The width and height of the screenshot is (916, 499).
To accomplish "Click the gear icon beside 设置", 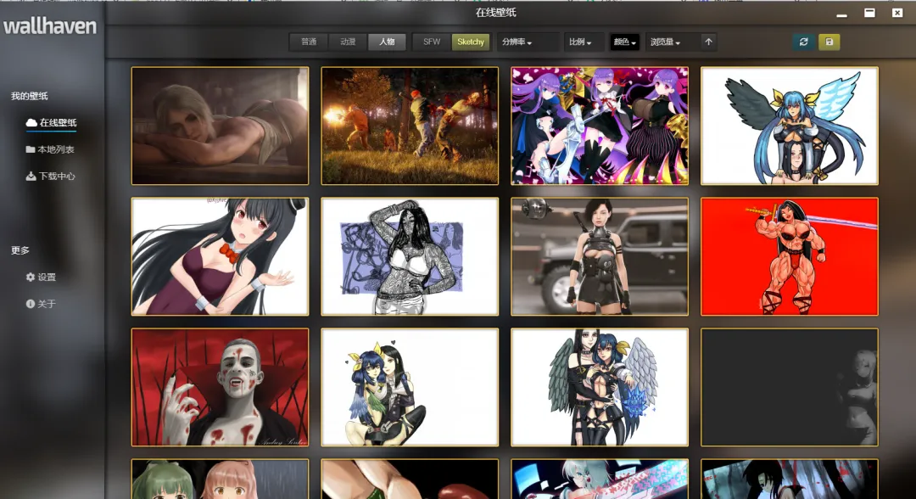I will pos(31,277).
